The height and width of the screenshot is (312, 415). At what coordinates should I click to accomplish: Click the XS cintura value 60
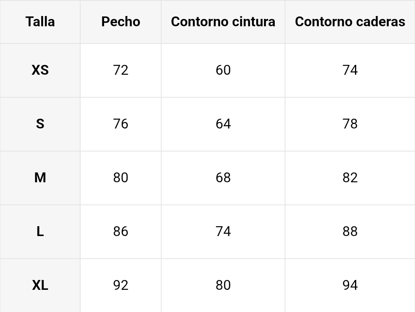(223, 70)
